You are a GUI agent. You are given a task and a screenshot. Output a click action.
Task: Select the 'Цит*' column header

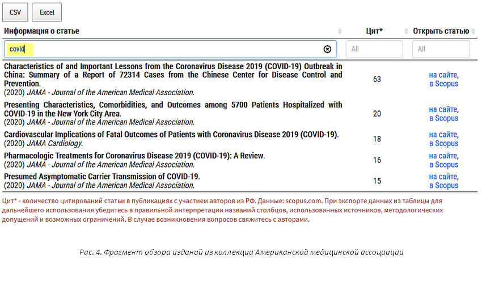coord(374,31)
